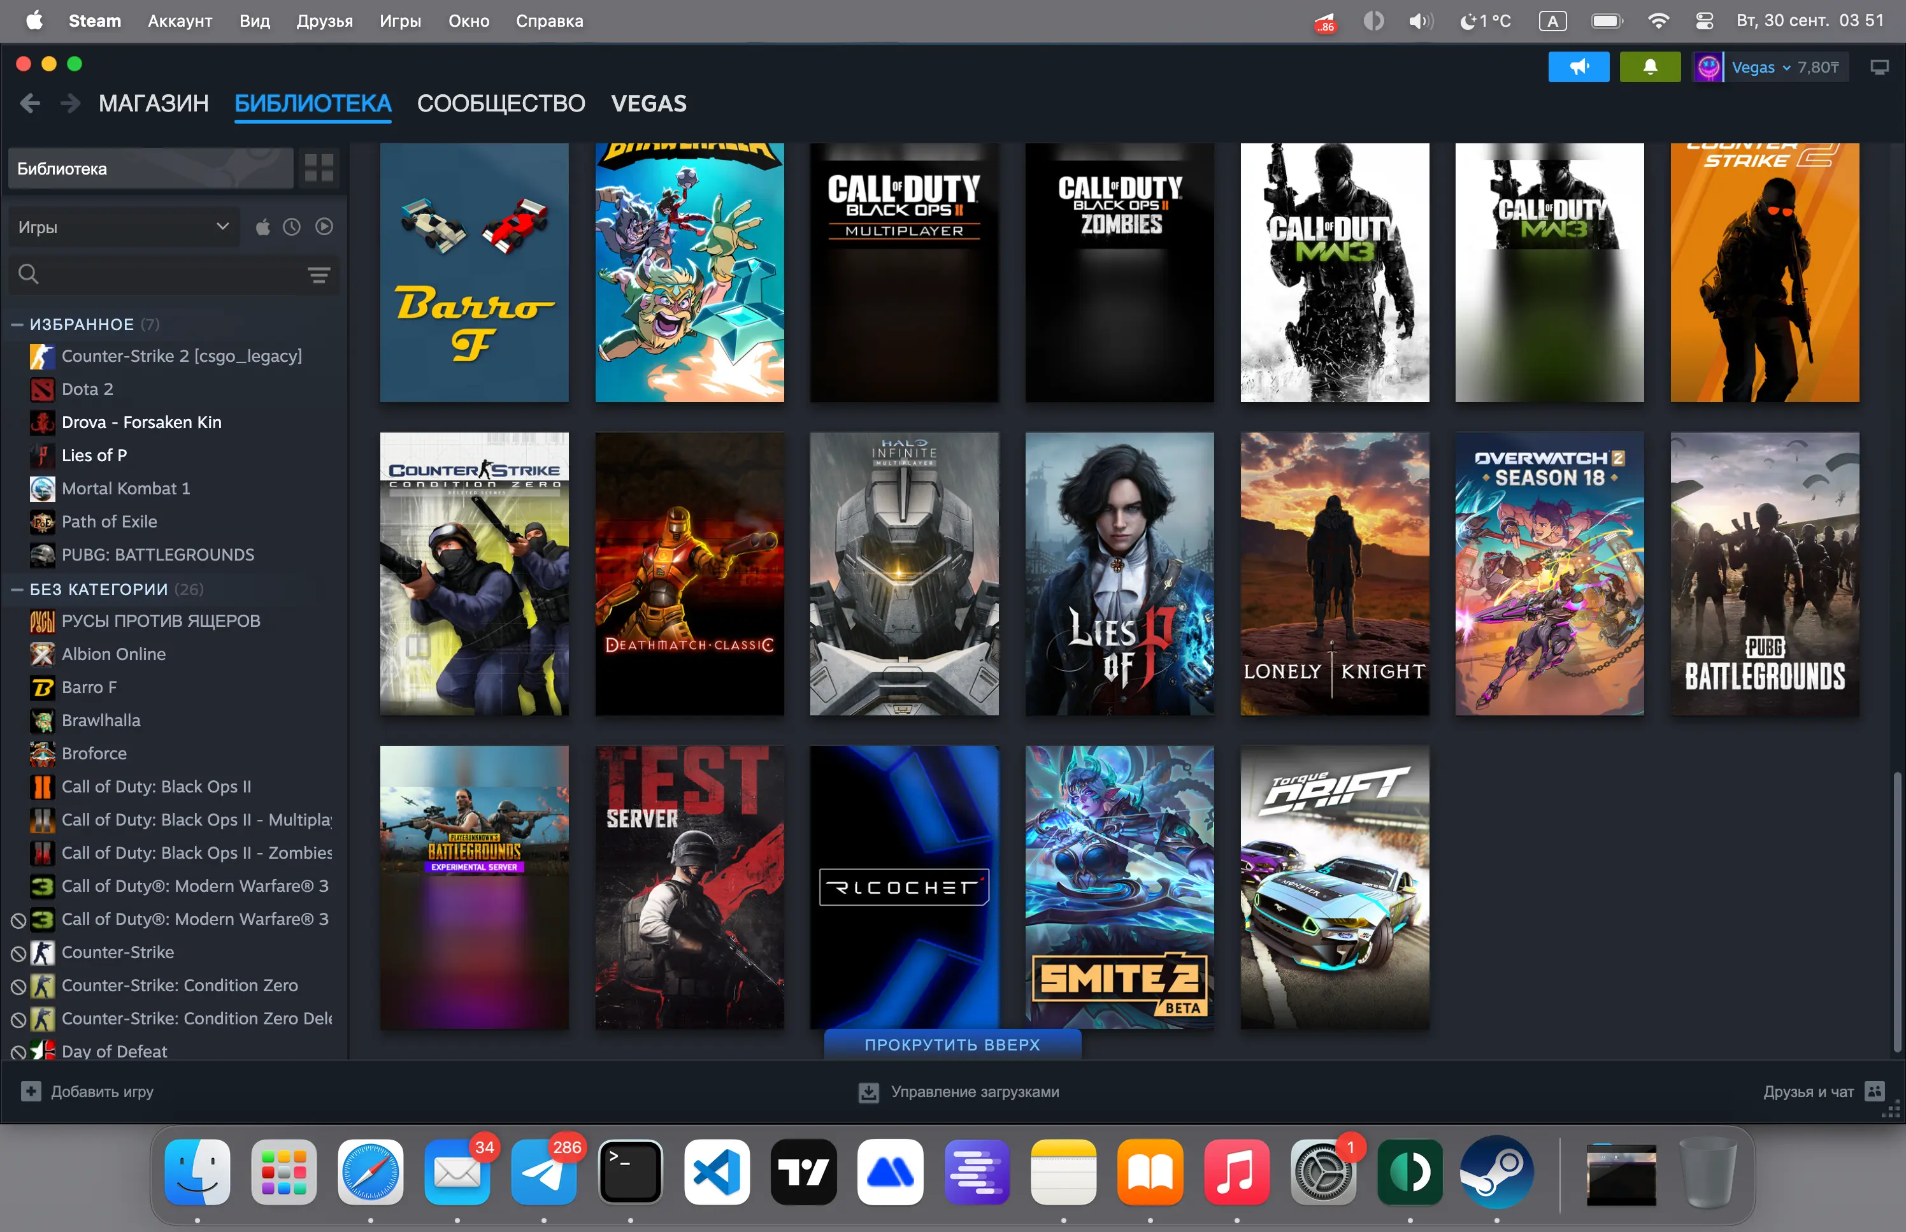The width and height of the screenshot is (1906, 1232).
Task: Open Telegram from the dock
Action: (544, 1172)
